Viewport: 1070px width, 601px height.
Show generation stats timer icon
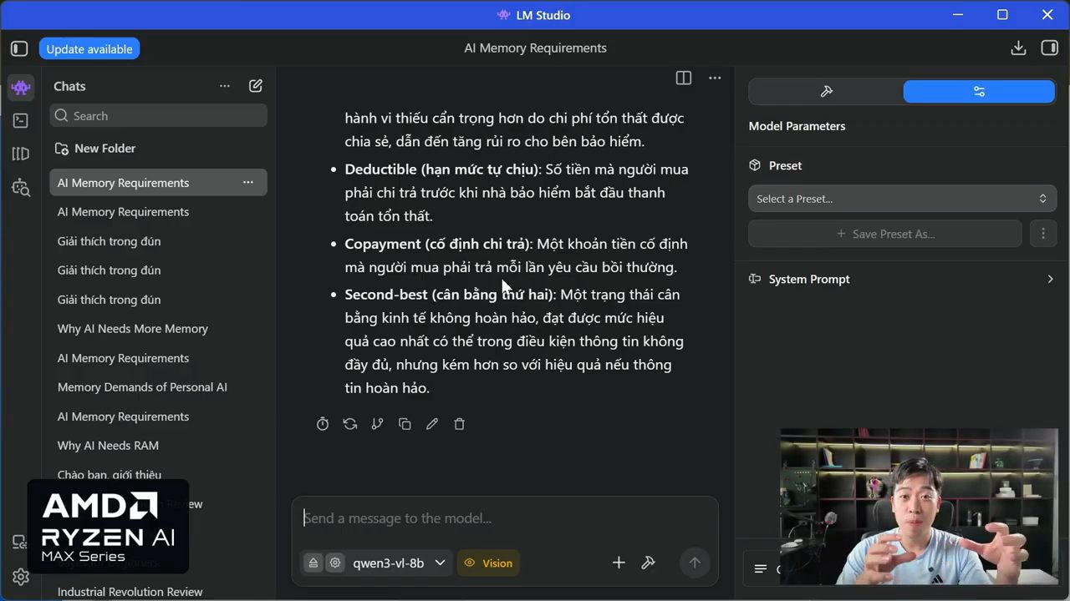[x=323, y=424]
